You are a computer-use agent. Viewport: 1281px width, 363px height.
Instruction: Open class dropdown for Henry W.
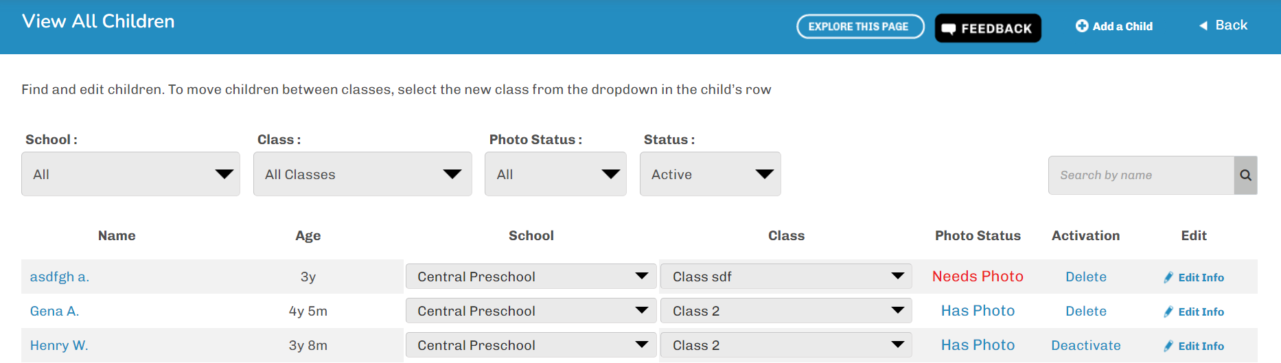click(786, 345)
